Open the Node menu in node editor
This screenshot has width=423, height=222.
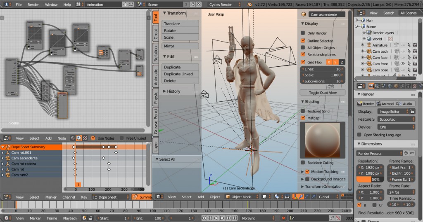(x=62, y=138)
